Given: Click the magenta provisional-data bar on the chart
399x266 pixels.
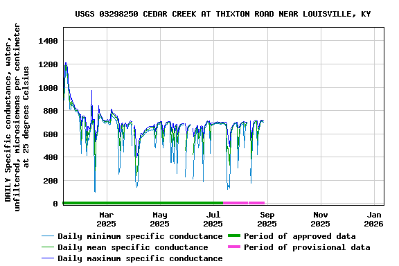Looking at the screenshot, I should (244, 203).
